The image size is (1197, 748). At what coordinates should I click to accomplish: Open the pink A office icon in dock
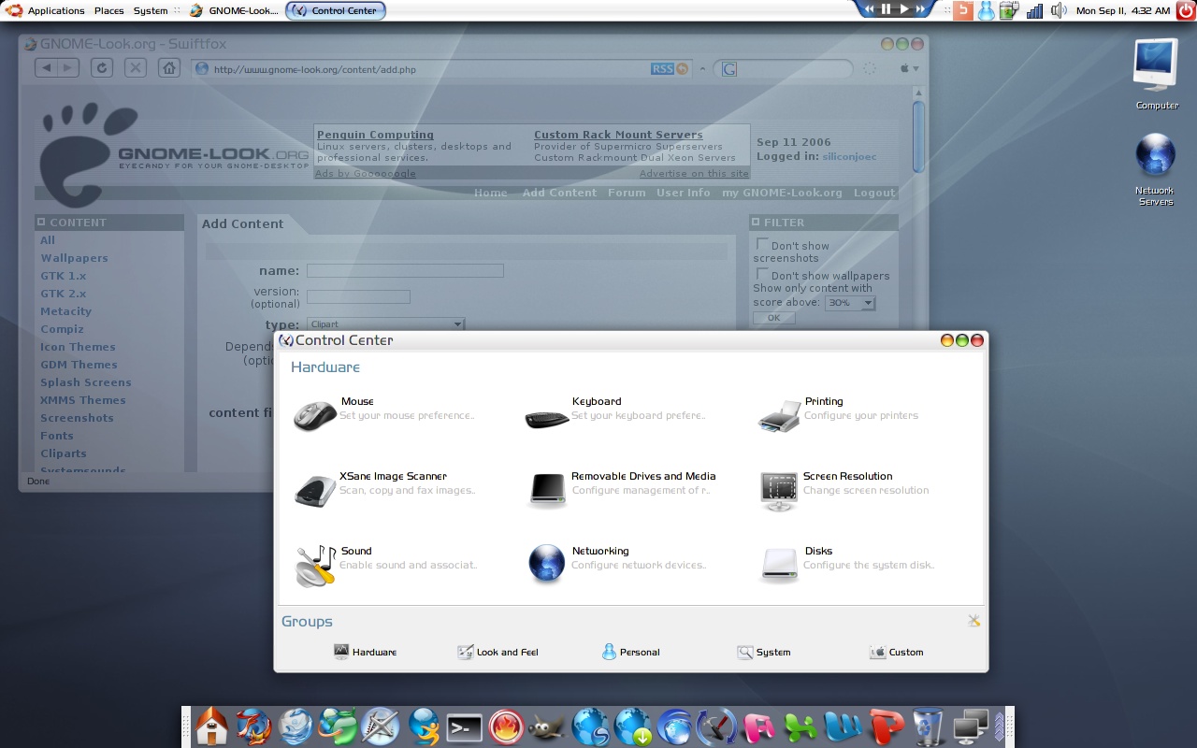click(758, 727)
